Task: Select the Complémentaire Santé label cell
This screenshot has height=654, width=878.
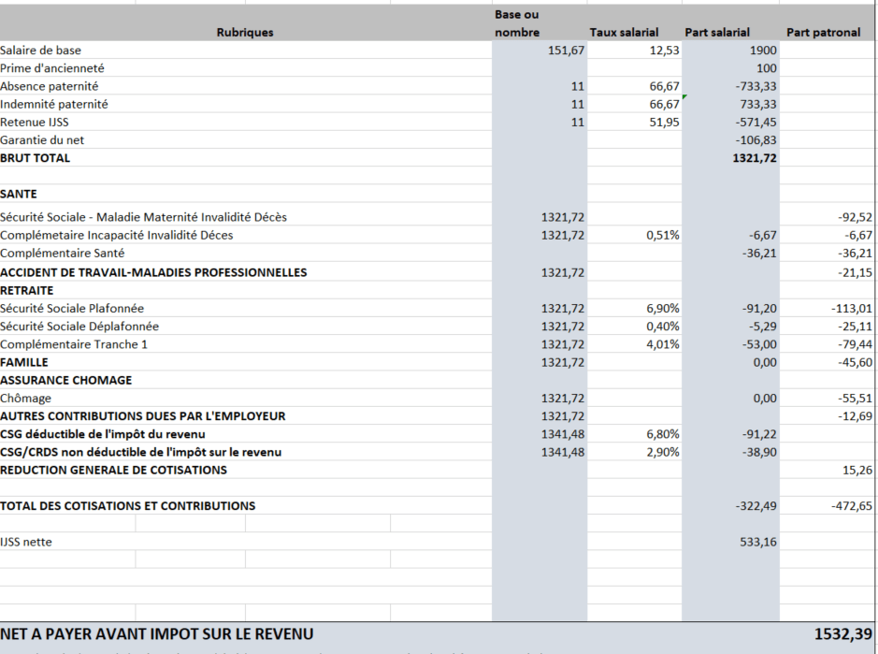Action: point(245,254)
